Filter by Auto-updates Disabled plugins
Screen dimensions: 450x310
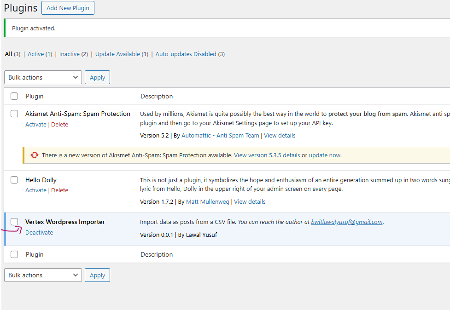[x=186, y=54]
